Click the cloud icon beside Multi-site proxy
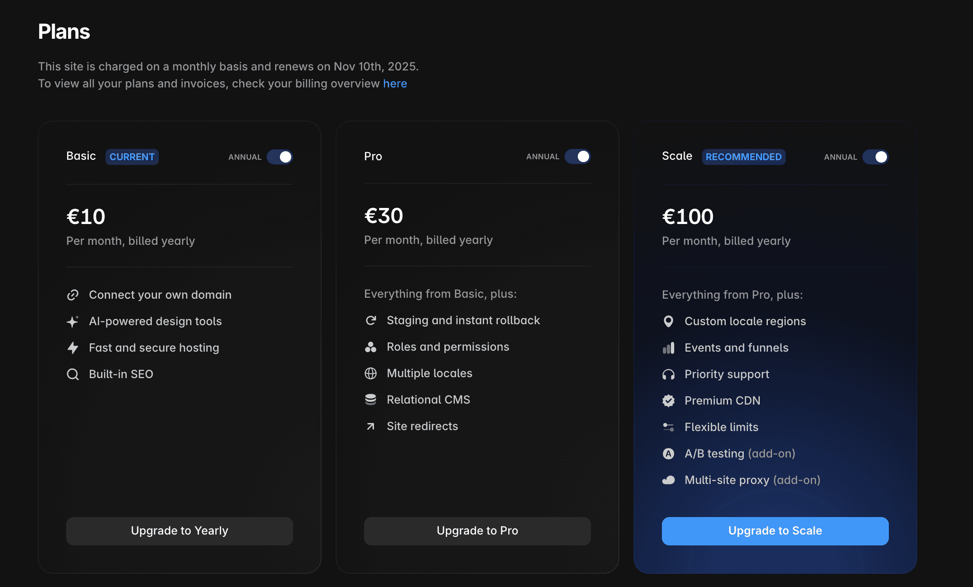Screen dimensions: 973x587 point(668,480)
